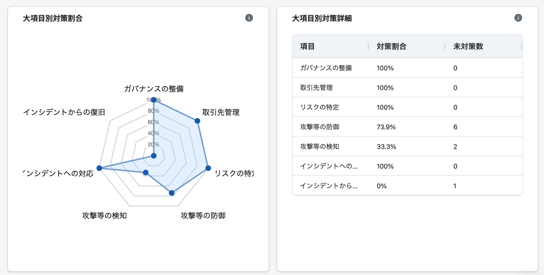544x275 pixels.
Task: Click the 攻撃等の検知 table row
Action: (x=407, y=147)
